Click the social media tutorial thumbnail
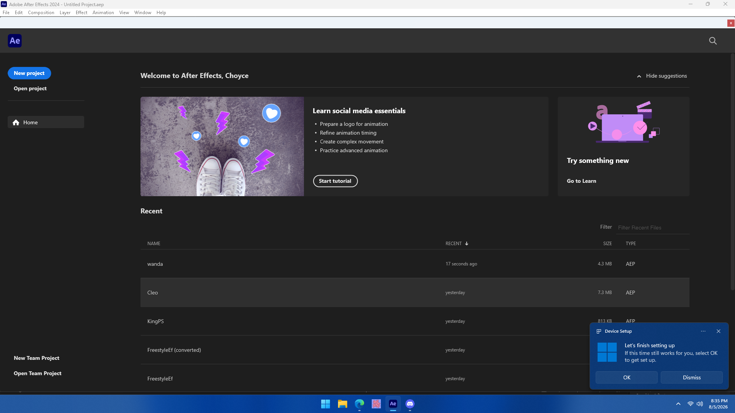 click(x=222, y=146)
